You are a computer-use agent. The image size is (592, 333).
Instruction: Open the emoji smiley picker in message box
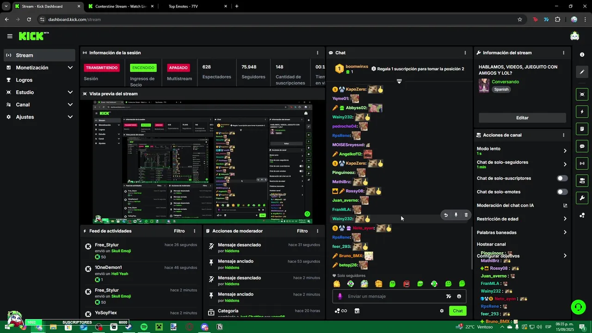pyautogui.click(x=459, y=296)
